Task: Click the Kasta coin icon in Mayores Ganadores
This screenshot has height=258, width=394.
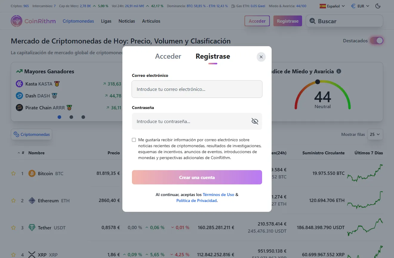Action: (19, 84)
